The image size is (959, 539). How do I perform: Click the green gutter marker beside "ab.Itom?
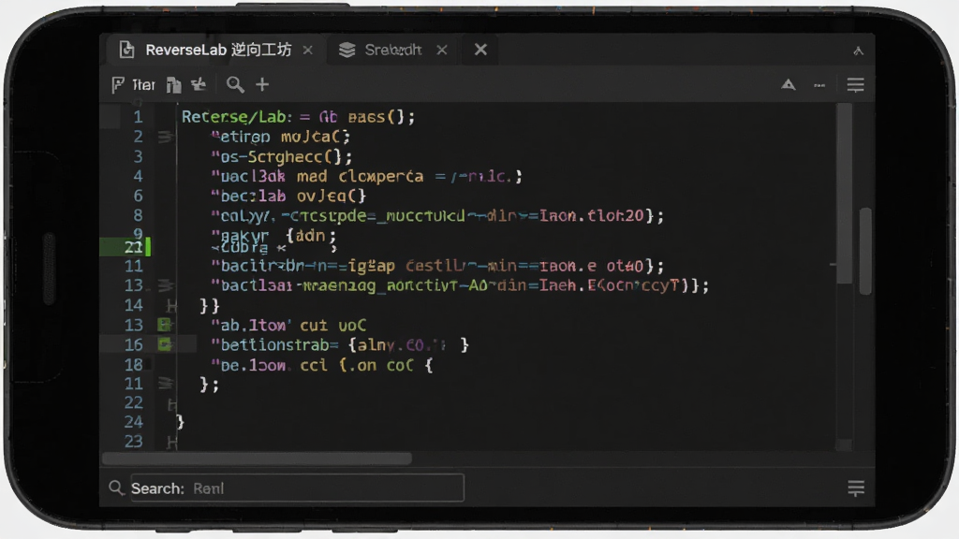coord(165,325)
